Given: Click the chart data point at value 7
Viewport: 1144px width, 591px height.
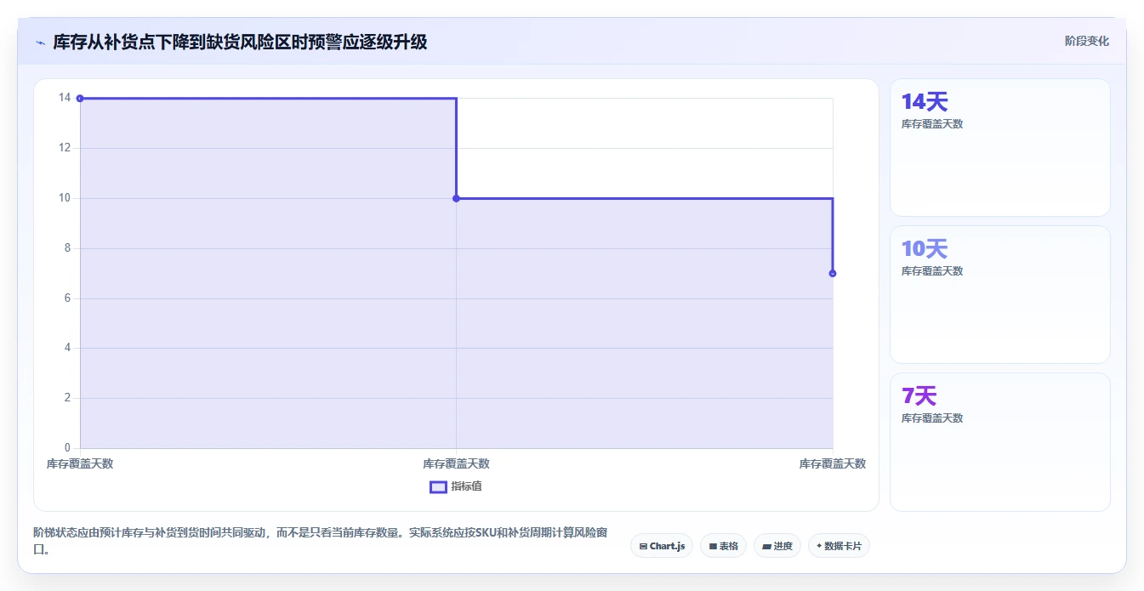Looking at the screenshot, I should pos(833,273).
